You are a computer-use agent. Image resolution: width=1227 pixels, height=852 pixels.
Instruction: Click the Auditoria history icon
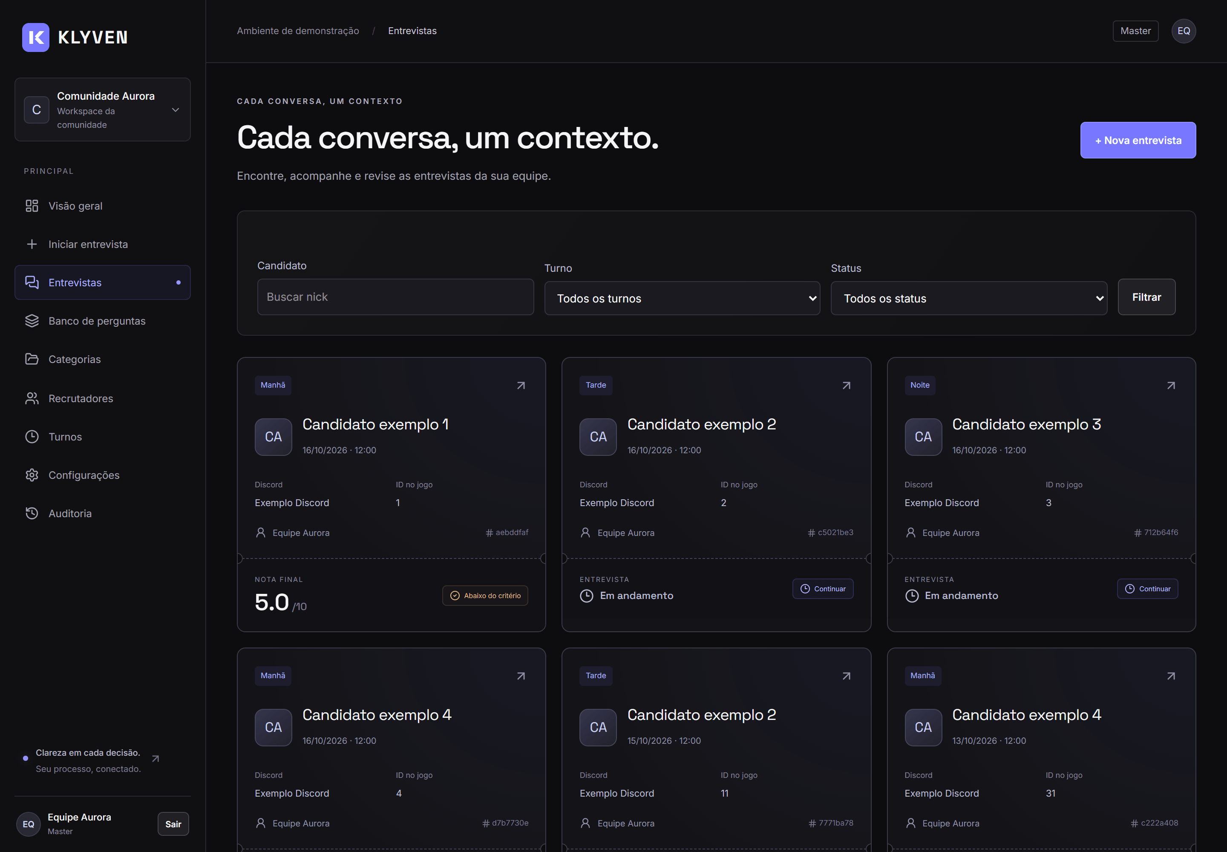(32, 513)
